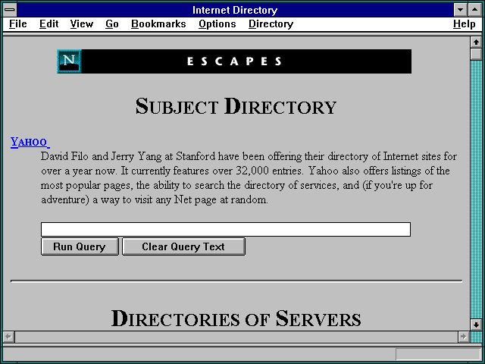This screenshot has height=364, width=485.
Task: Click the vertical scrollbar thumb
Action: (476, 54)
